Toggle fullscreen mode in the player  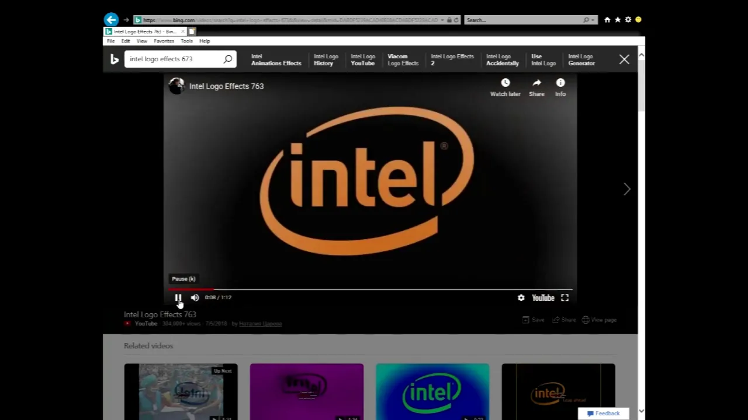pos(565,297)
